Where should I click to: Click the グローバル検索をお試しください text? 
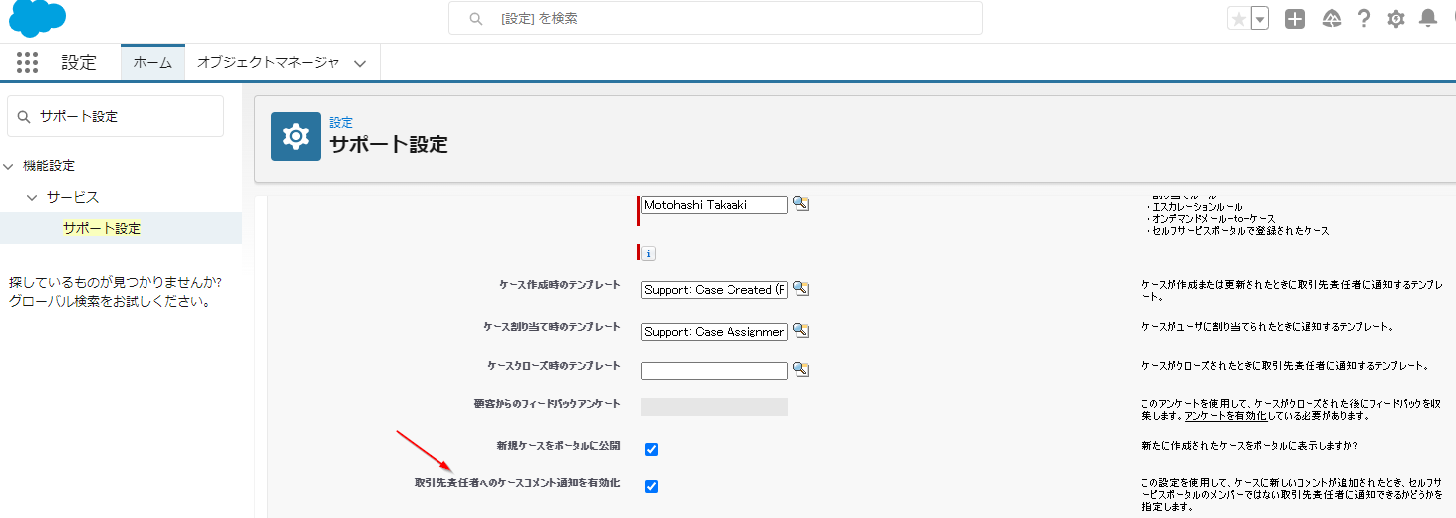[x=110, y=302]
